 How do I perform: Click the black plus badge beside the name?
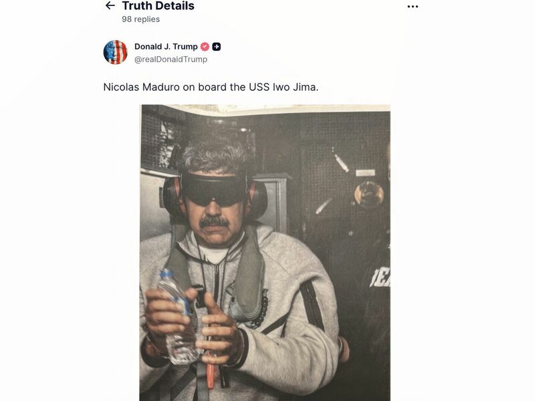coord(217,47)
